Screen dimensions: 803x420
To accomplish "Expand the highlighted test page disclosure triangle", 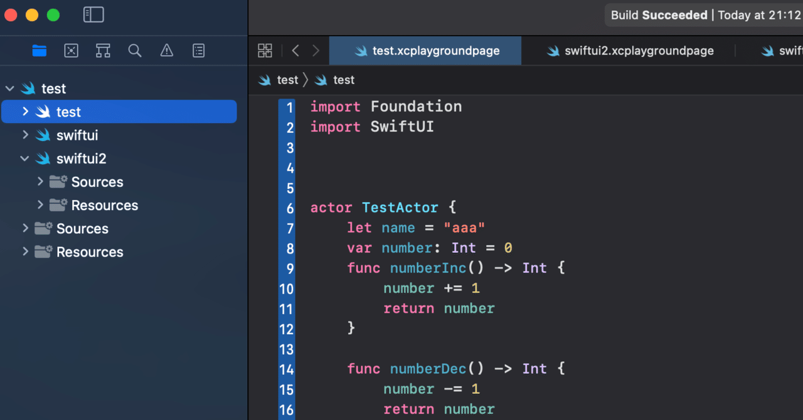I will [x=25, y=112].
